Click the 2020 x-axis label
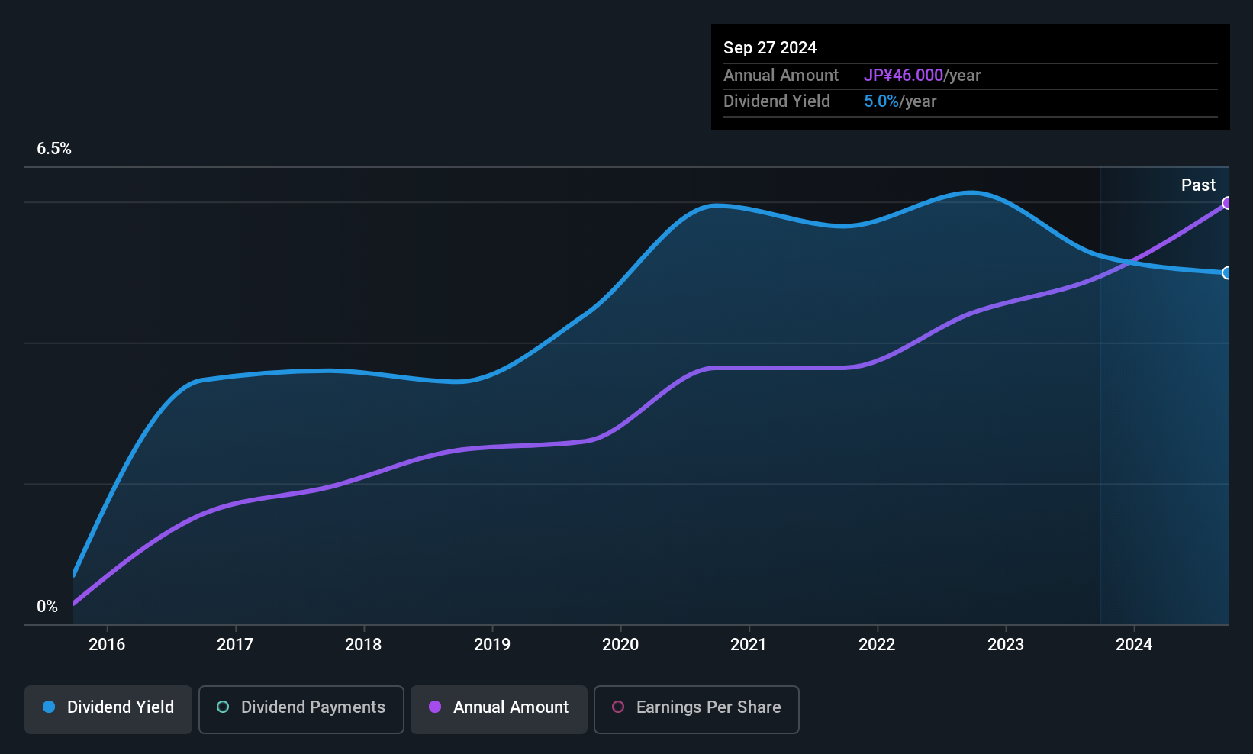Viewport: 1253px width, 754px height. tap(620, 644)
